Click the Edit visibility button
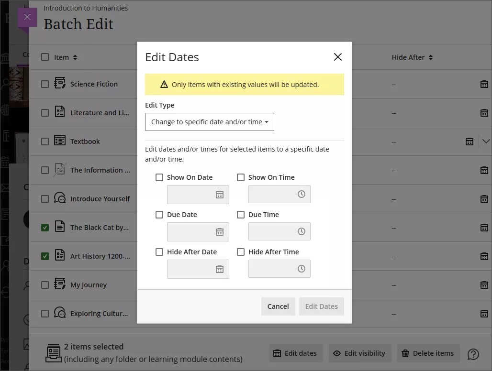Viewport: 492px width, 371px height. (x=360, y=353)
